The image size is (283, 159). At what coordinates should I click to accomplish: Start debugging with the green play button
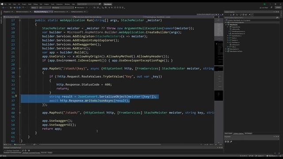click(76, 8)
